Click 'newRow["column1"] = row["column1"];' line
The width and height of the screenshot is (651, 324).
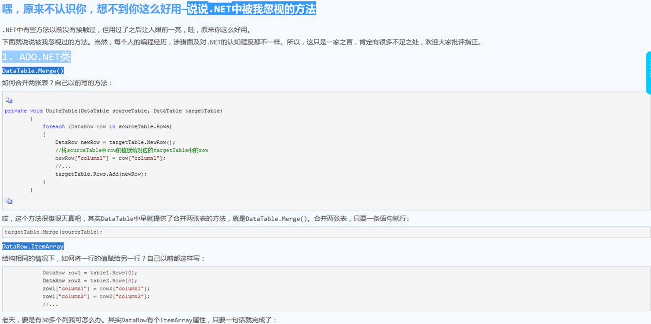click(x=110, y=158)
